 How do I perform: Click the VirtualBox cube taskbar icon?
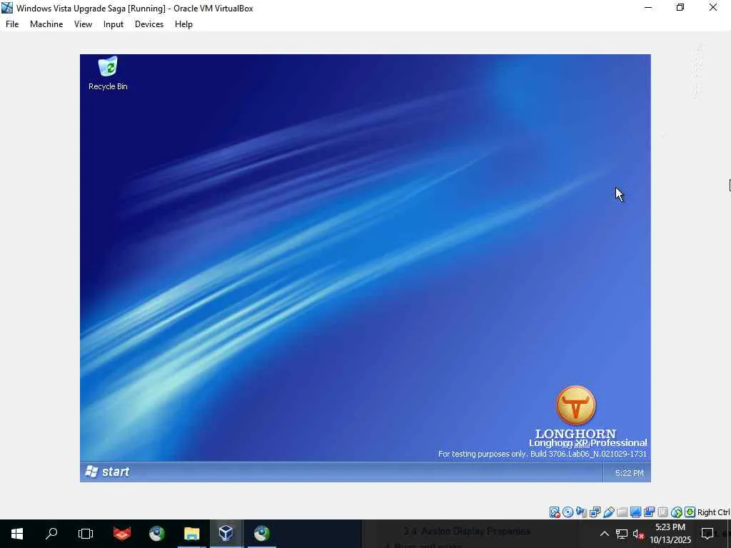(x=226, y=534)
